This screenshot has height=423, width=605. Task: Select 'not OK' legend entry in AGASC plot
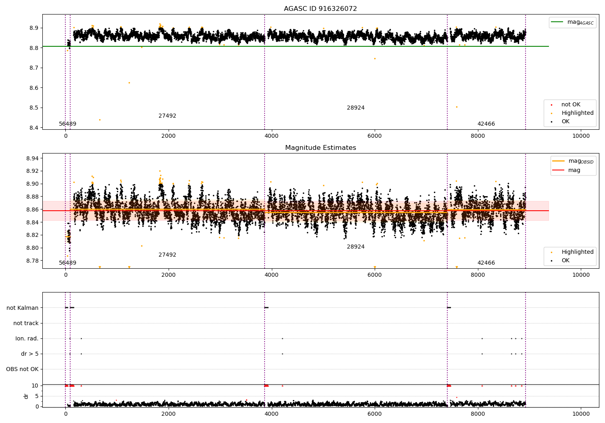pos(571,104)
